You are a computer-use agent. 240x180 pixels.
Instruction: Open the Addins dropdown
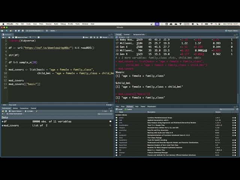click(53, 31)
